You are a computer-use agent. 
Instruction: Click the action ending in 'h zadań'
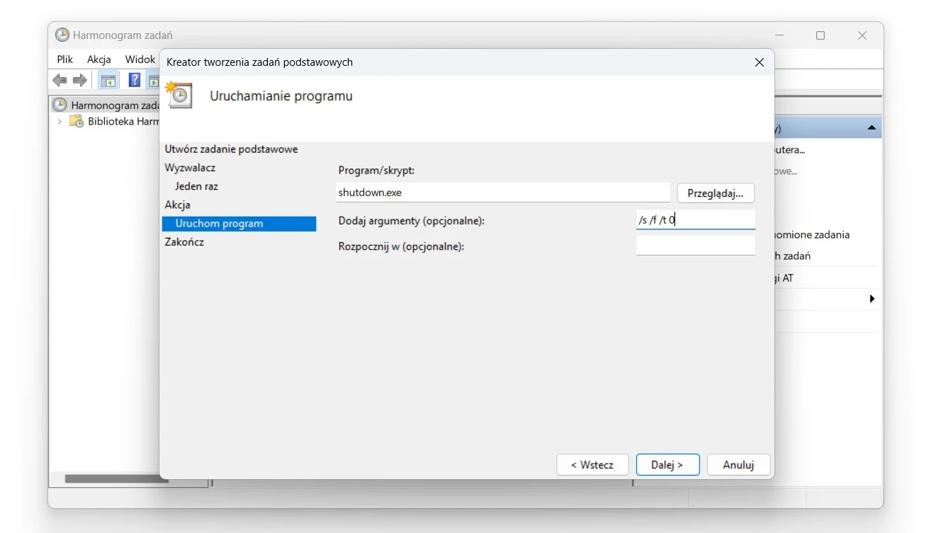(793, 256)
